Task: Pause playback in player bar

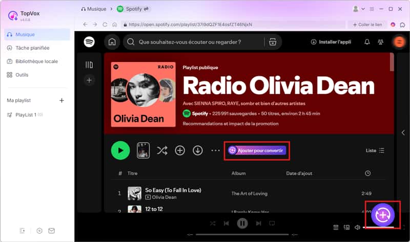Action: point(242,224)
